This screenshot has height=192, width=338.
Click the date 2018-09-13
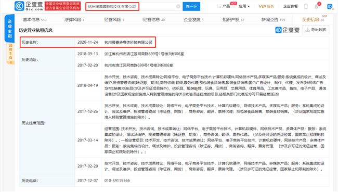[x=88, y=54]
